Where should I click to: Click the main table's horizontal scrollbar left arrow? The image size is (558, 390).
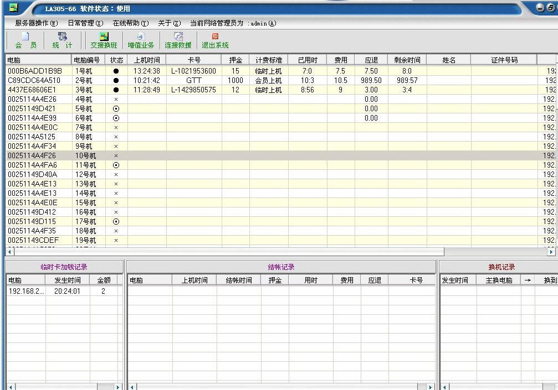click(x=9, y=252)
